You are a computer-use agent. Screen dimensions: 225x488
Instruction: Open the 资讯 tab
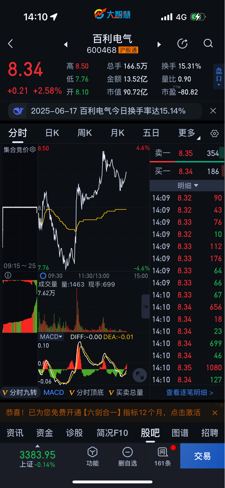(15, 433)
